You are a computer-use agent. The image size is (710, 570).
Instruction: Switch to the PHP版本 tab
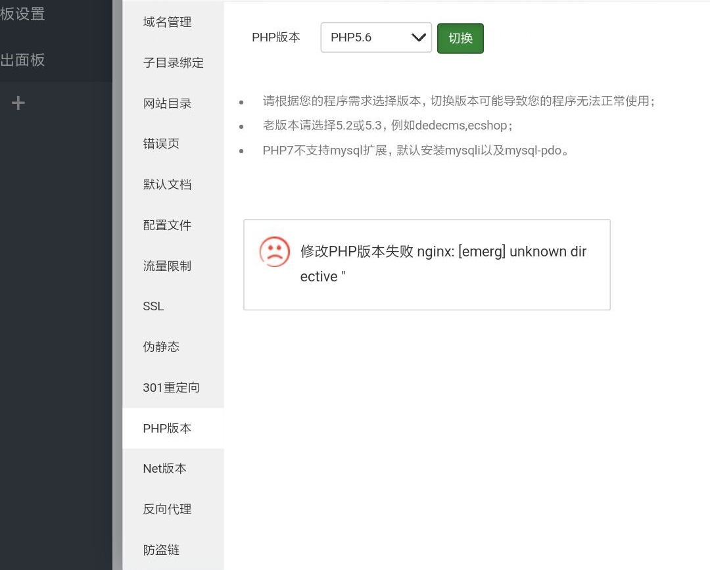[x=166, y=429]
